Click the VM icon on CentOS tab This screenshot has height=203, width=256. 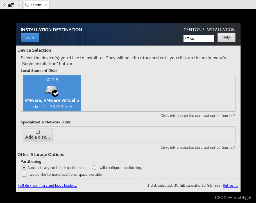[27, 5]
